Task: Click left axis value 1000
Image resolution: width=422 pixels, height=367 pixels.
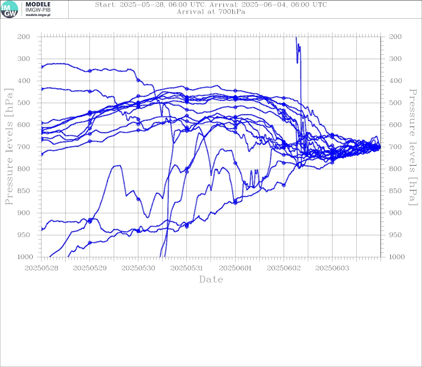Action: [x=25, y=257]
